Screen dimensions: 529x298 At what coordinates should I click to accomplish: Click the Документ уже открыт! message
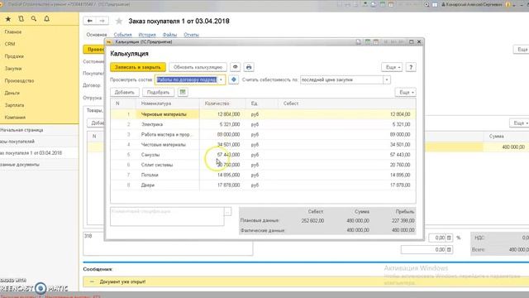[122, 281]
